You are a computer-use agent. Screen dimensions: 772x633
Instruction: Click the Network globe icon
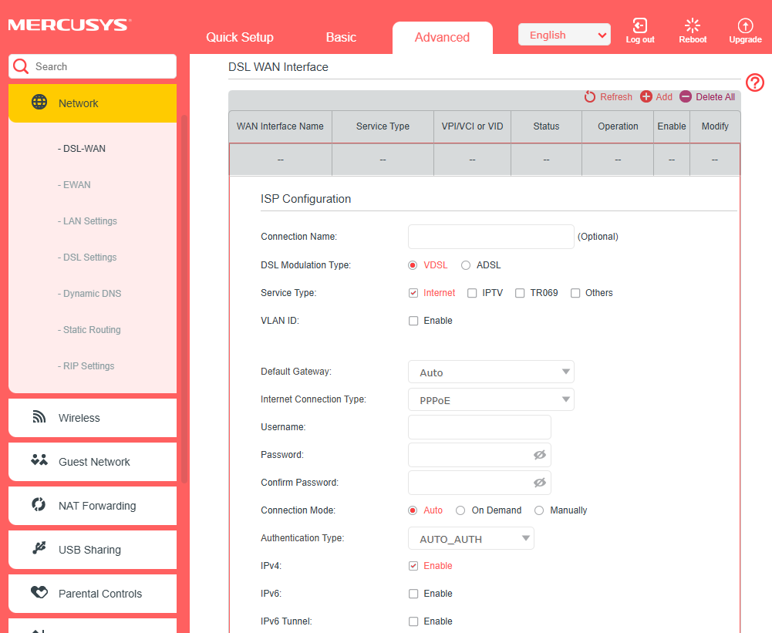pyautogui.click(x=39, y=103)
